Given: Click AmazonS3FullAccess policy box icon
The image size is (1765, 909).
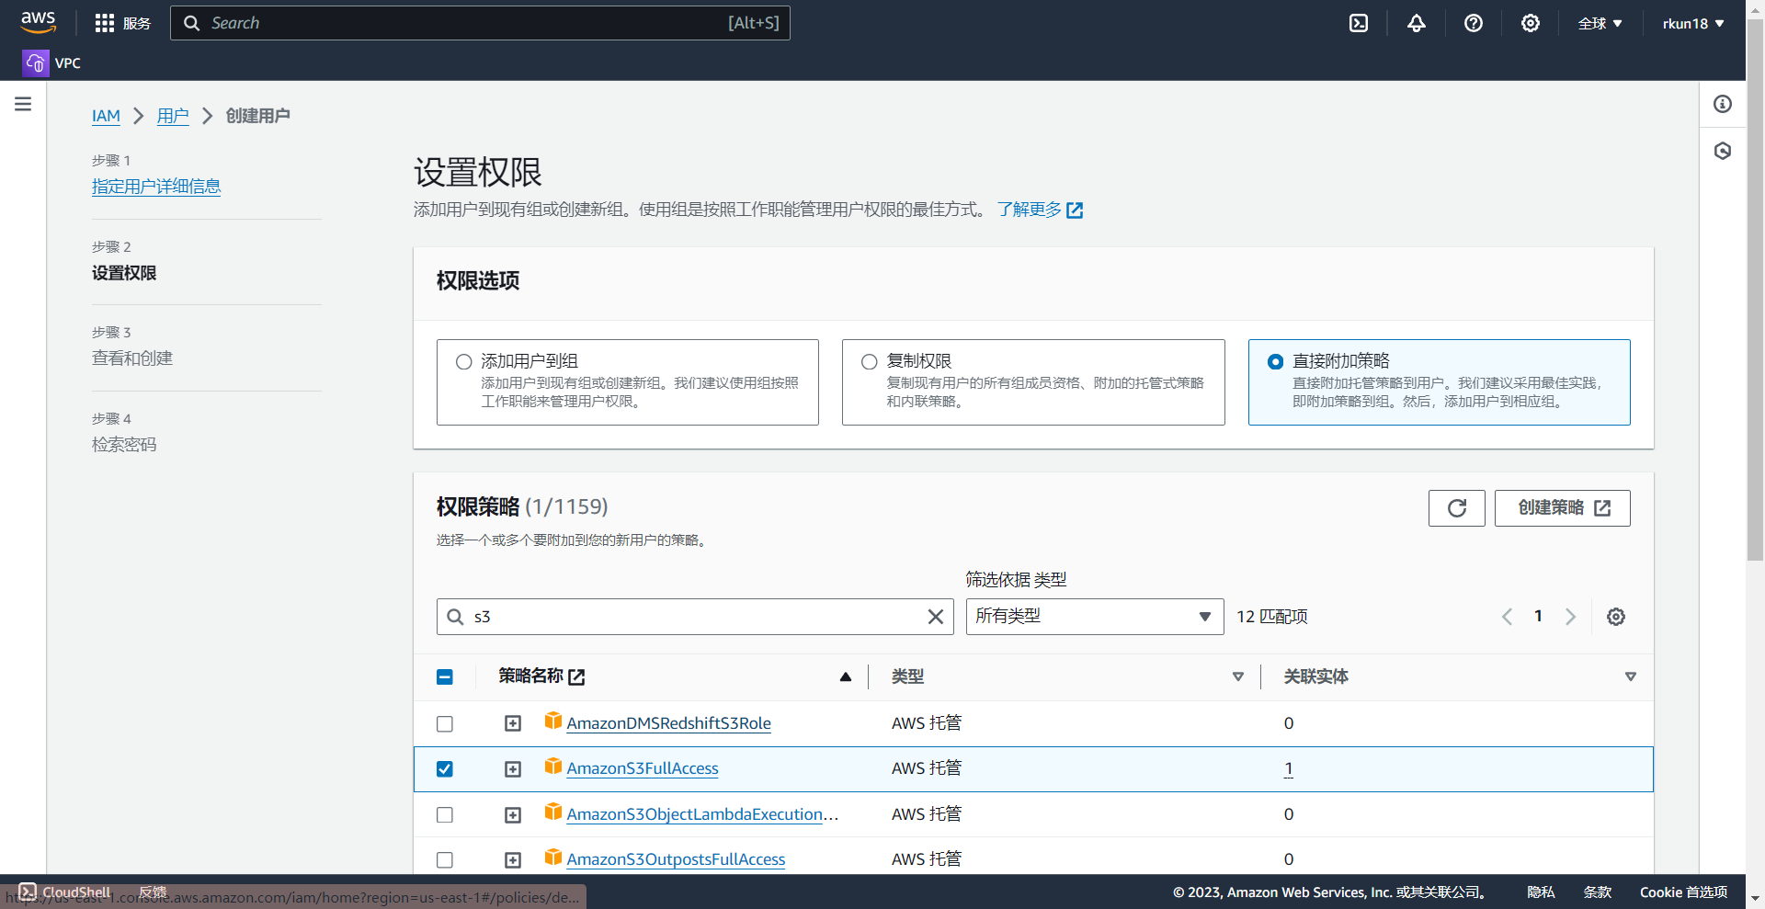Looking at the screenshot, I should [553, 766].
